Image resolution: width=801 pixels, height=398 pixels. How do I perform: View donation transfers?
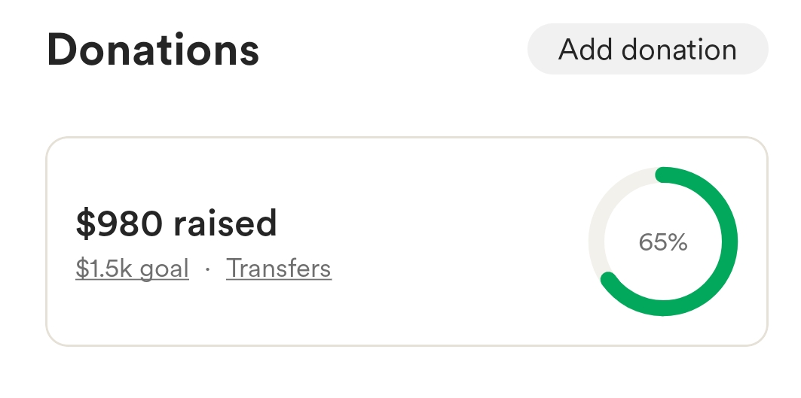(x=279, y=269)
